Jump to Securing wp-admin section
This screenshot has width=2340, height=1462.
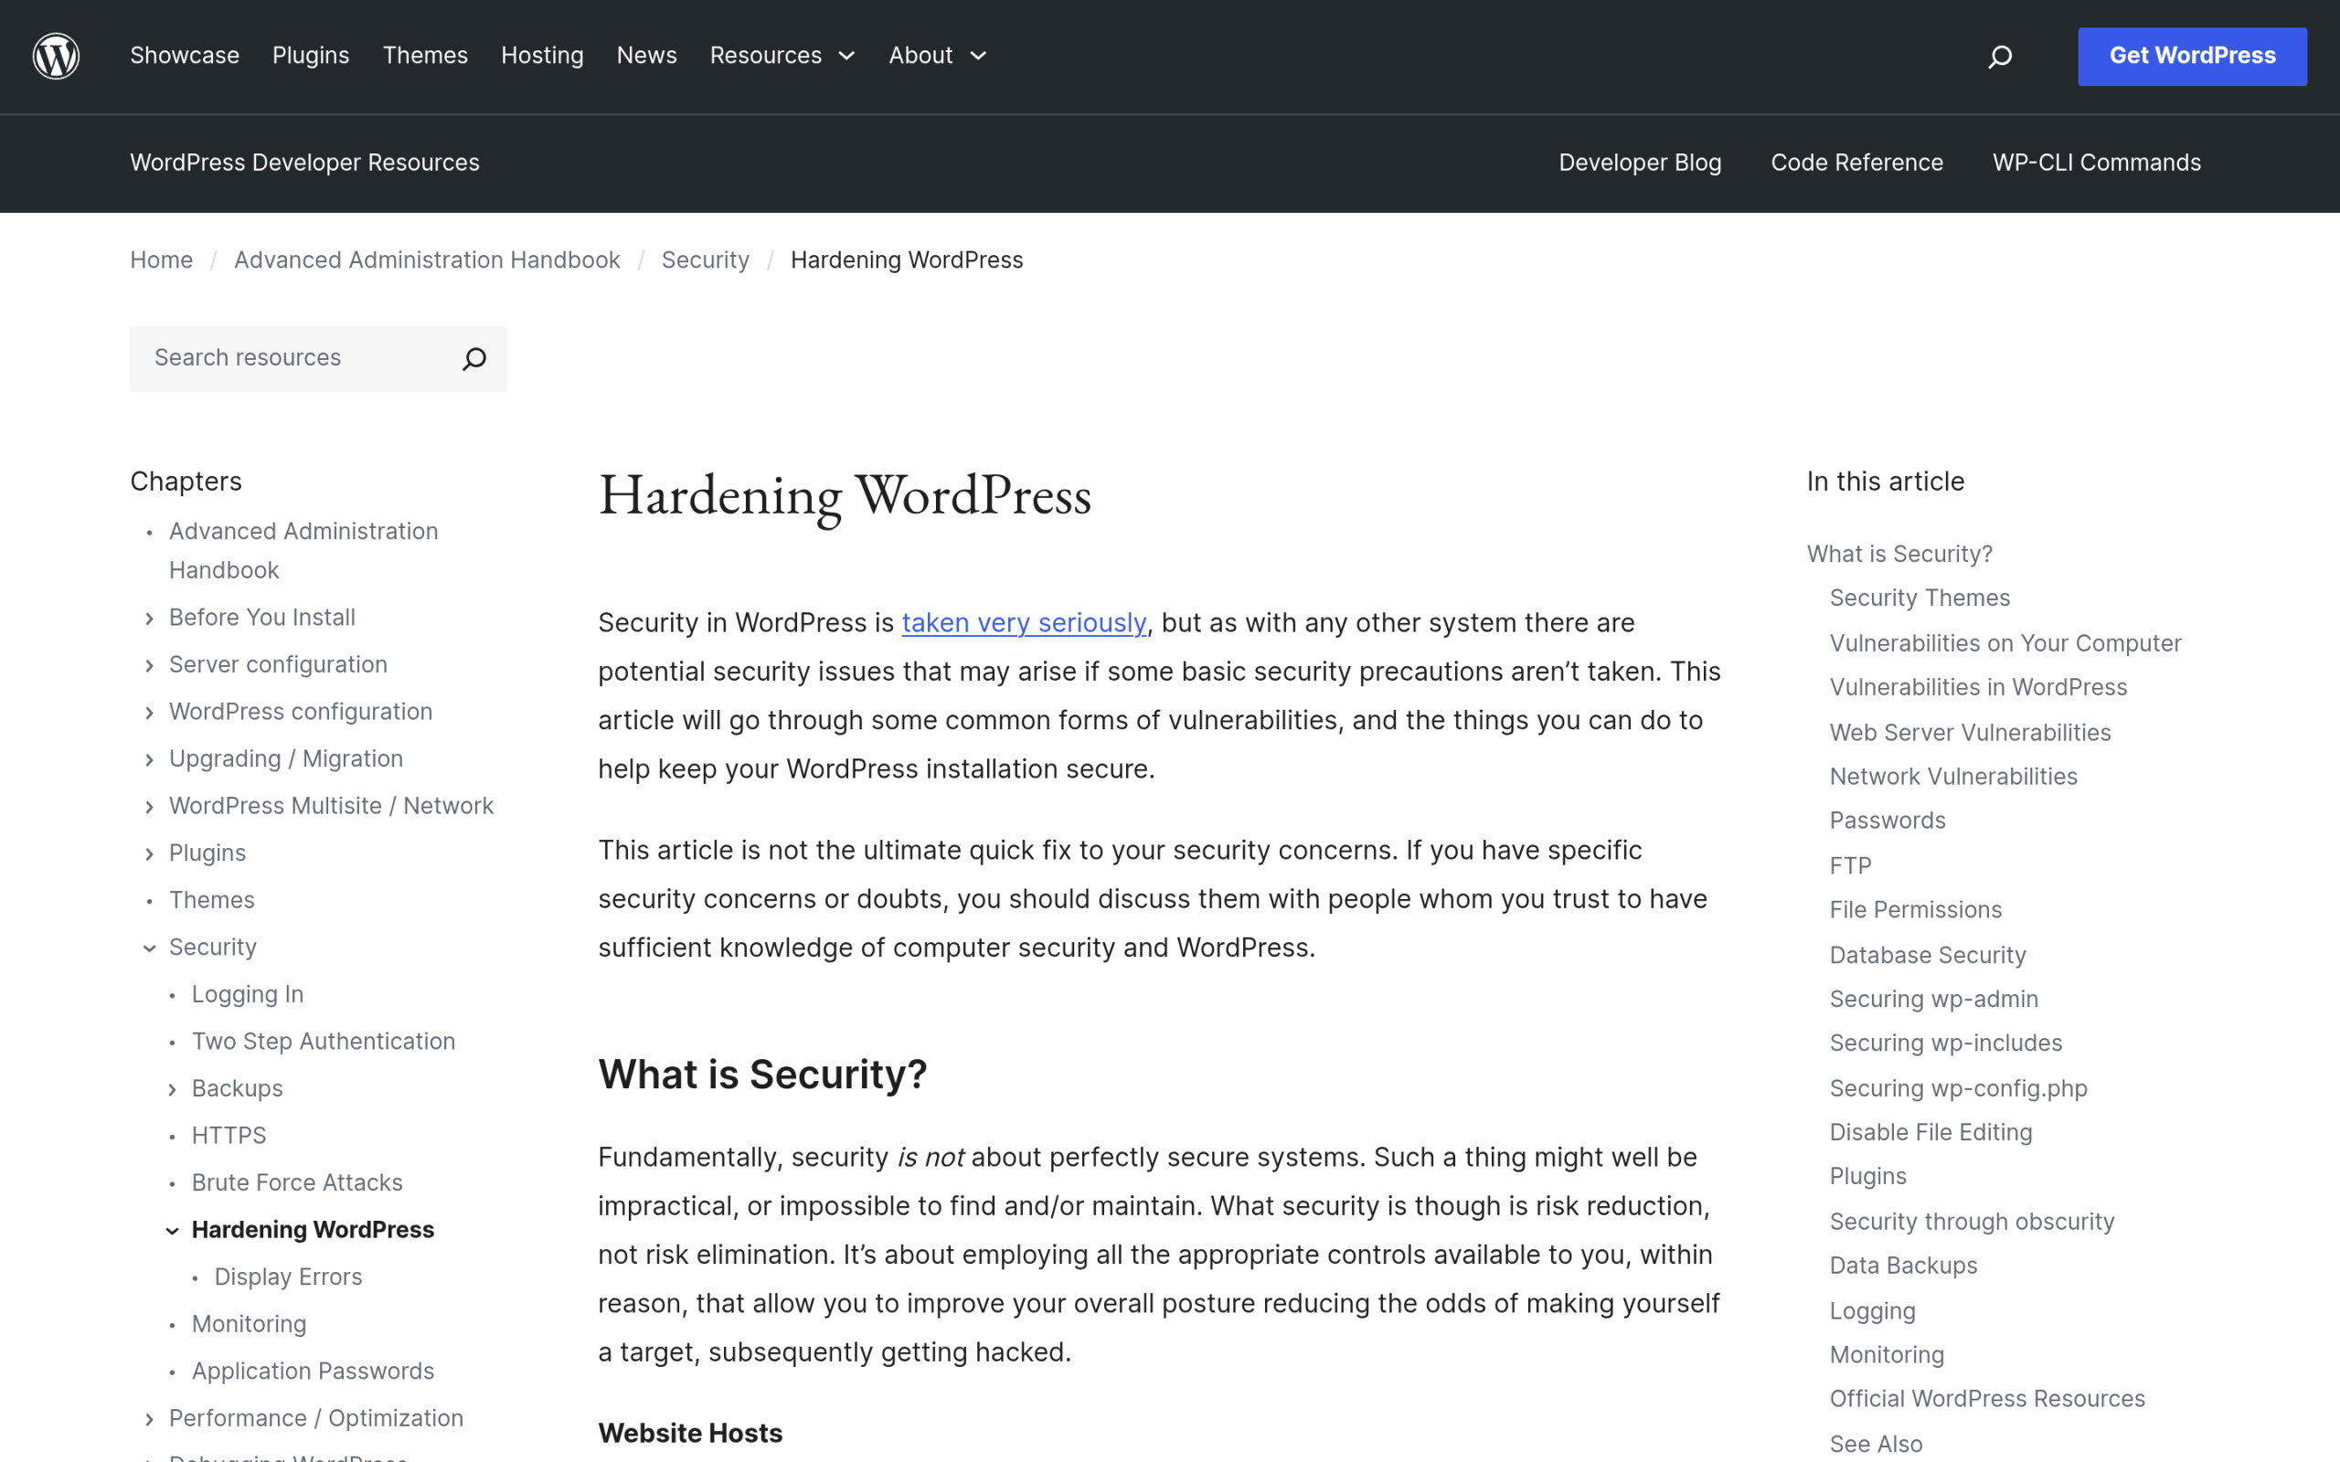pyautogui.click(x=1934, y=999)
